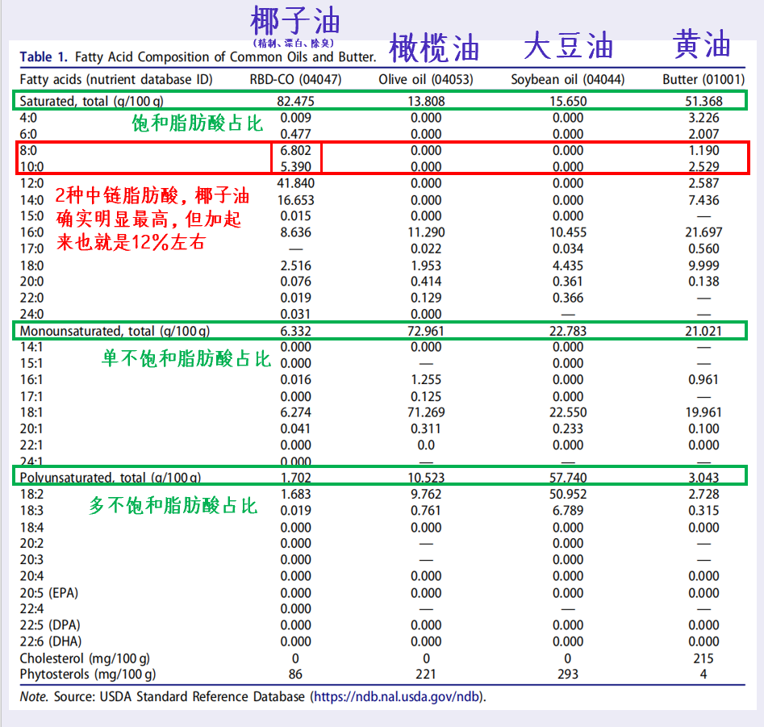Select the 14:0 value 16.653

click(x=296, y=200)
